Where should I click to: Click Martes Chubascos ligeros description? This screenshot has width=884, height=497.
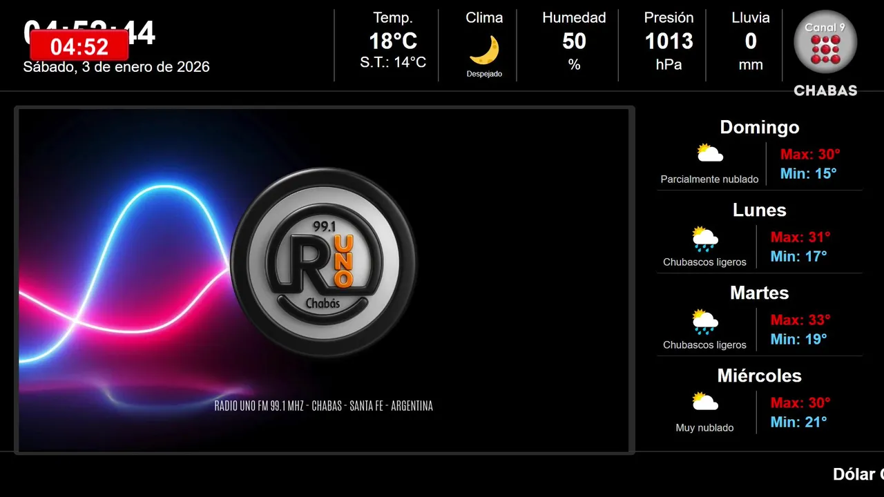[704, 345]
